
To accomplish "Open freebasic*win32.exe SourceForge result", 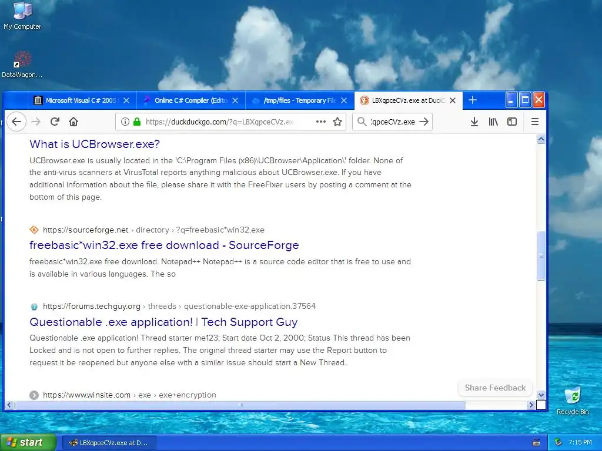I will (164, 245).
